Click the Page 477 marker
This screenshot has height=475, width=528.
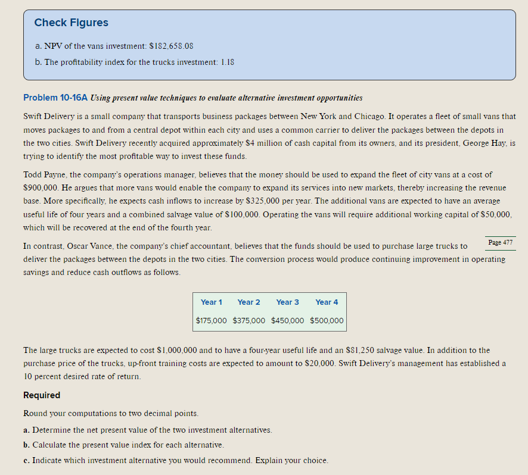[500, 242]
